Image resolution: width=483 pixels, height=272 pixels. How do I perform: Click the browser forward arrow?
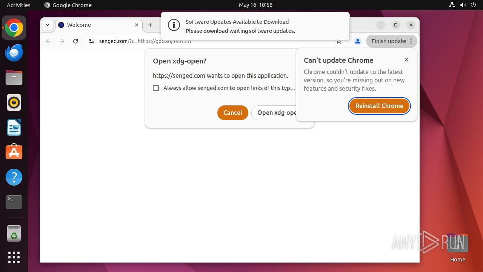pos(62,41)
